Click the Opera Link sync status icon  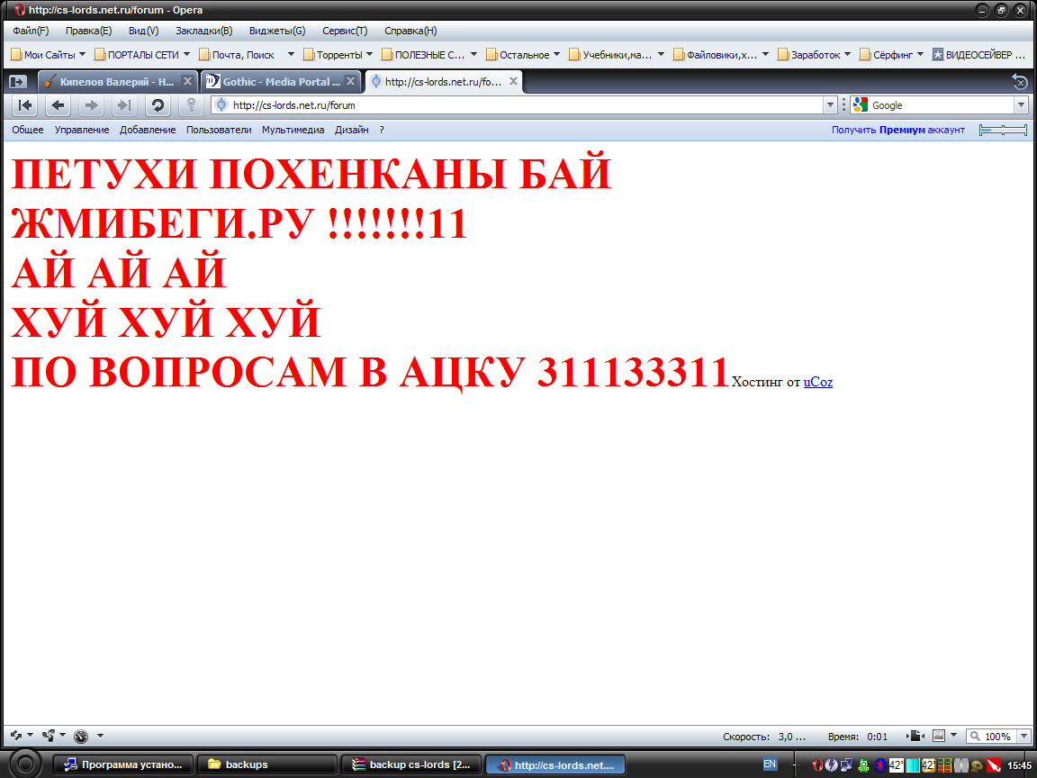point(16,736)
